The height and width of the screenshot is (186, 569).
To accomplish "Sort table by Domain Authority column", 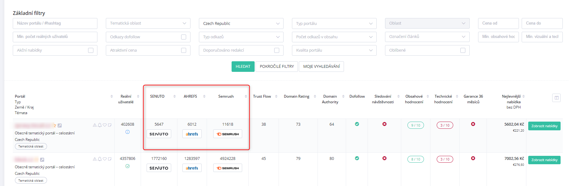I will pyautogui.click(x=343, y=96).
